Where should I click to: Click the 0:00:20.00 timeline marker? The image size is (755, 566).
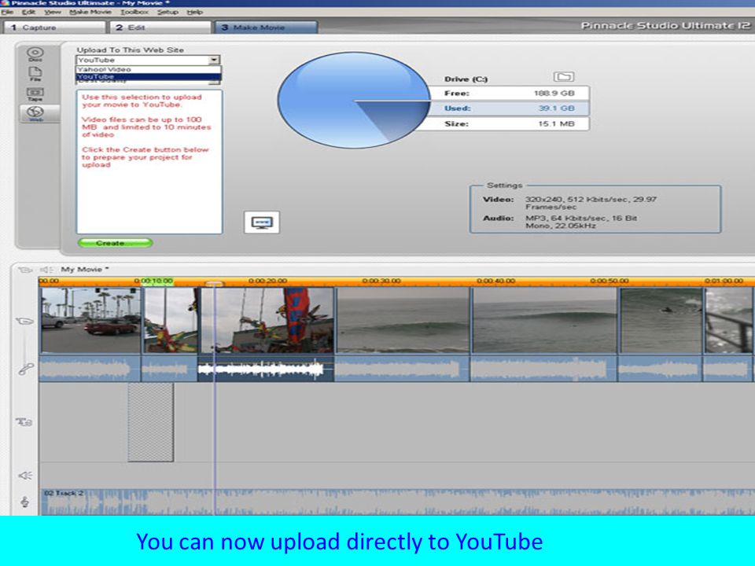coord(267,281)
